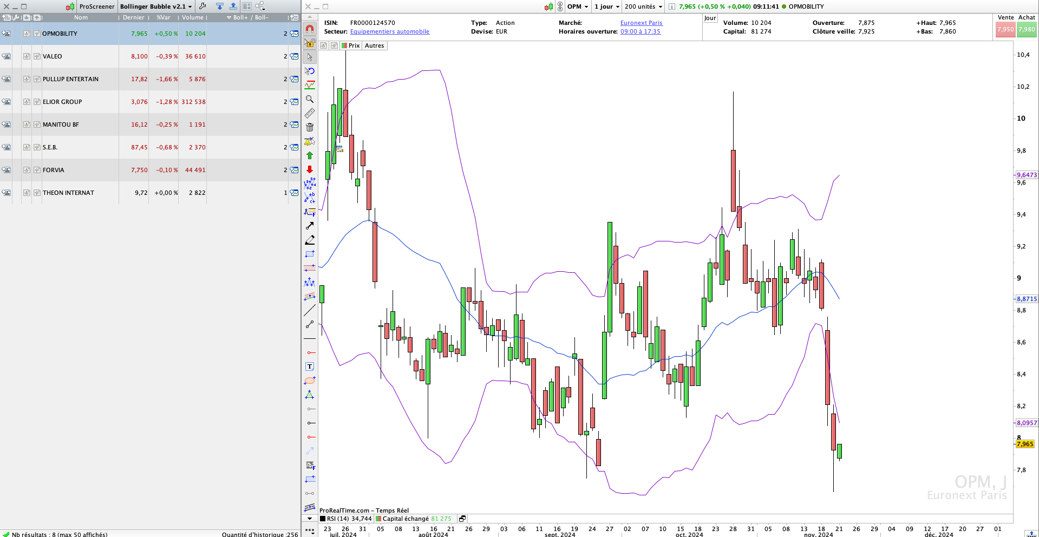Select the segment line tool
Image resolution: width=1039 pixels, height=537 pixels.
point(310,324)
